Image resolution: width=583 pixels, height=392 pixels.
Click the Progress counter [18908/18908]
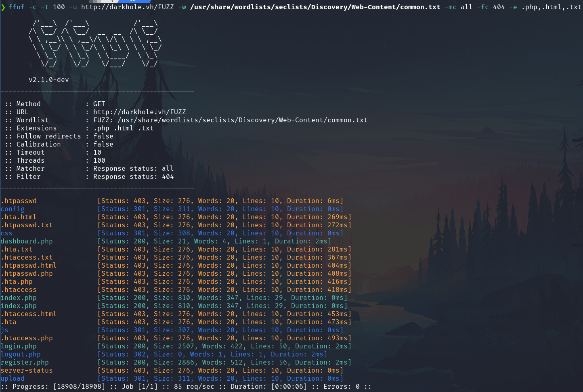point(79,387)
